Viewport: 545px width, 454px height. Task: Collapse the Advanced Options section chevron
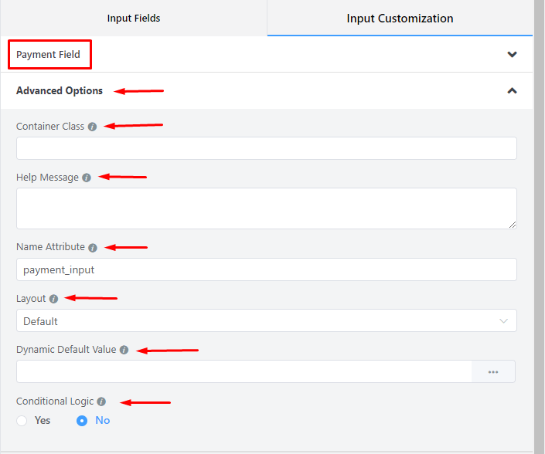512,91
